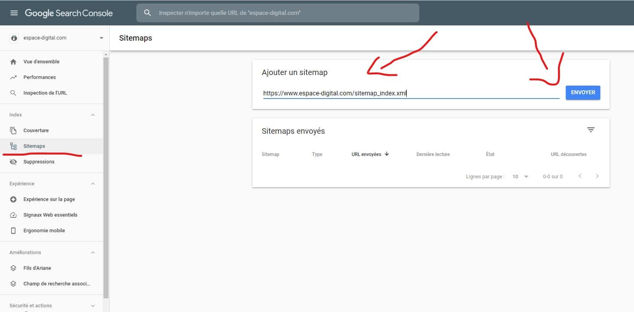634x312 pixels.
Task: Sort by the État column header
Action: pos(490,154)
